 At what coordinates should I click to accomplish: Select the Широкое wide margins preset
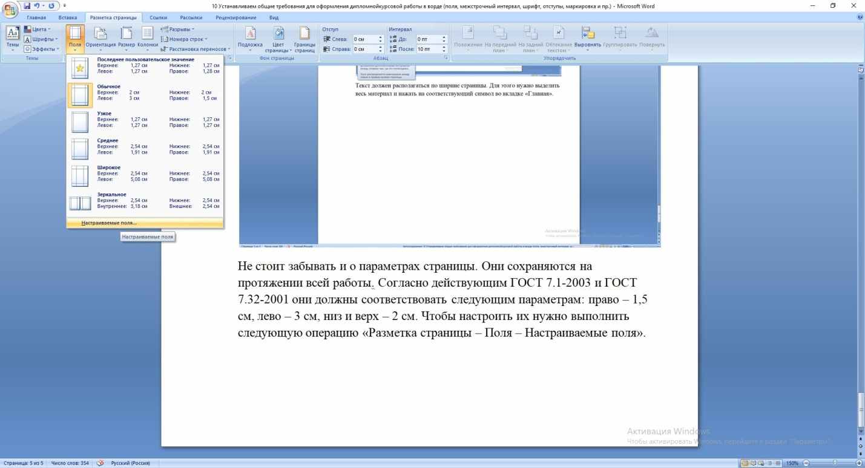tap(145, 176)
